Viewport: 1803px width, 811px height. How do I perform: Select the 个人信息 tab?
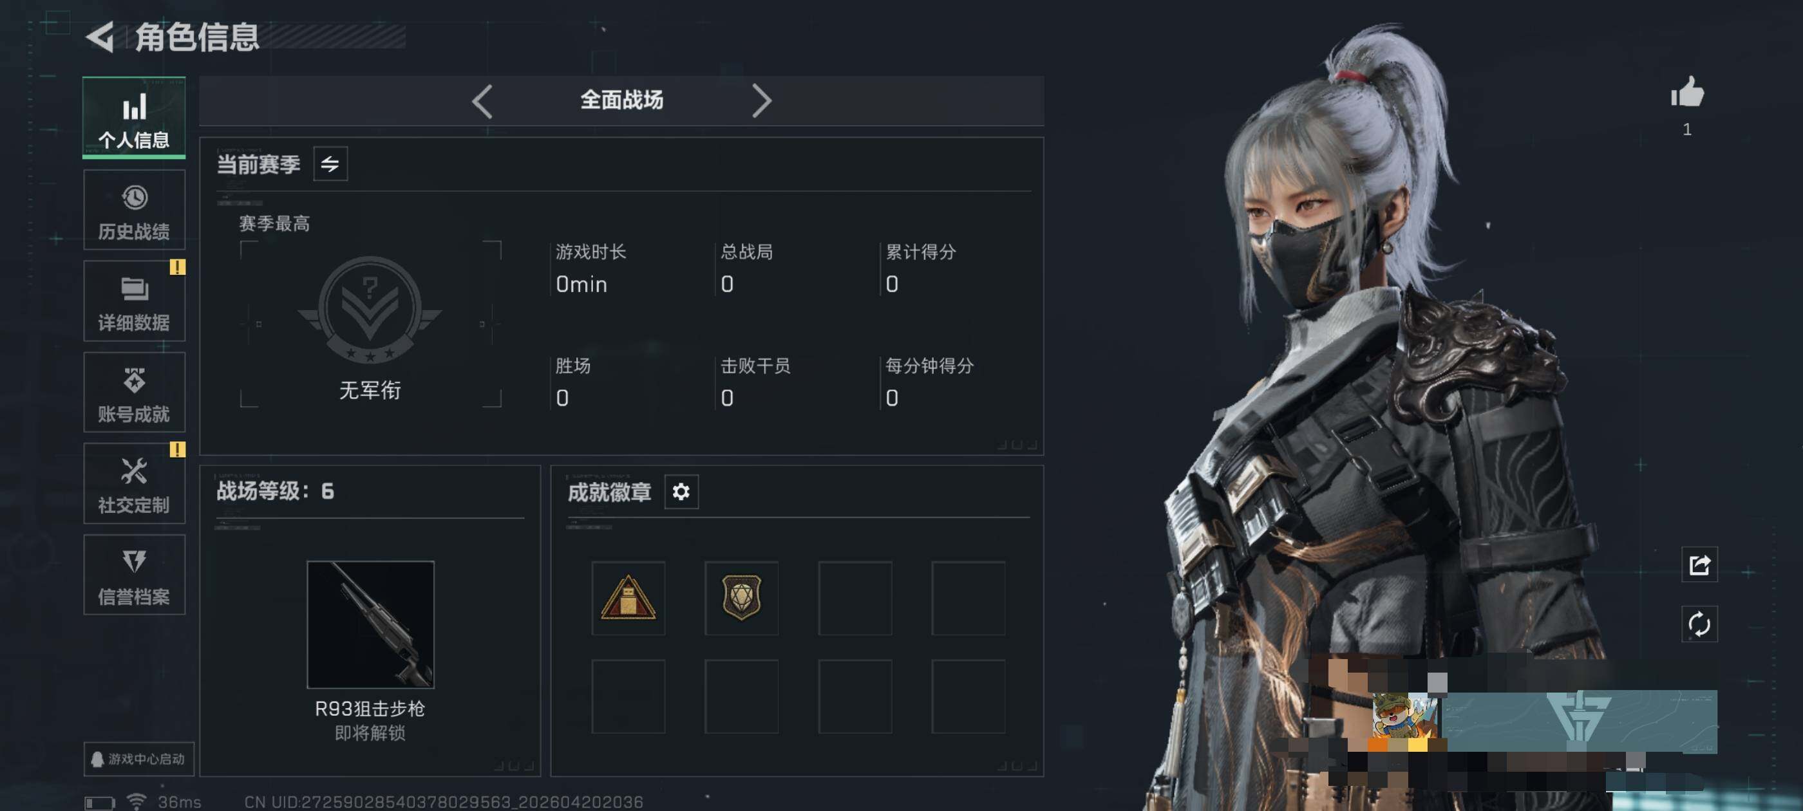point(135,118)
